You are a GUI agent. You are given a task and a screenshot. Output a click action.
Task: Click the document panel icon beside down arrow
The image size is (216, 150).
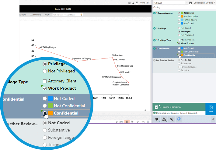[129, 3]
